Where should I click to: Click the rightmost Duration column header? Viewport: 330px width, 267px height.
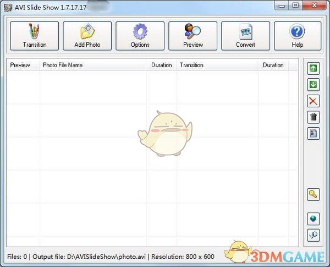coord(273,65)
